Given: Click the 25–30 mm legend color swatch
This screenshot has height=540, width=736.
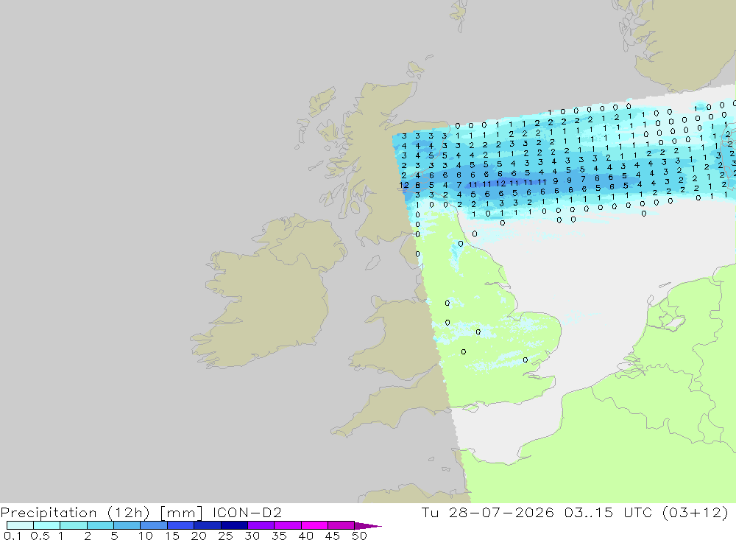Looking at the screenshot, I should pyautogui.click(x=234, y=525).
